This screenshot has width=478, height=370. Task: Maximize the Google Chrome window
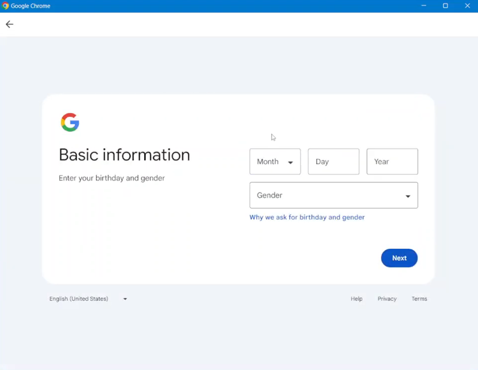(445, 6)
